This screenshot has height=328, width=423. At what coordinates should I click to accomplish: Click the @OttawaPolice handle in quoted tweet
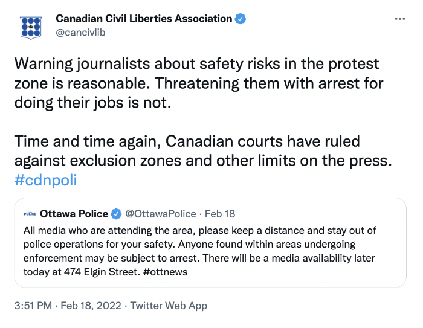click(x=161, y=214)
